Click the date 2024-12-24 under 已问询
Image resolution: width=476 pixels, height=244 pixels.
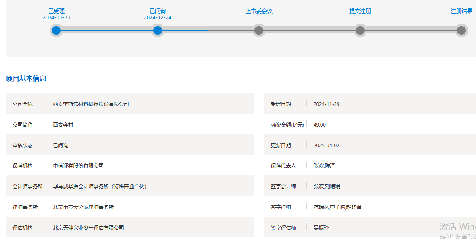158,18
